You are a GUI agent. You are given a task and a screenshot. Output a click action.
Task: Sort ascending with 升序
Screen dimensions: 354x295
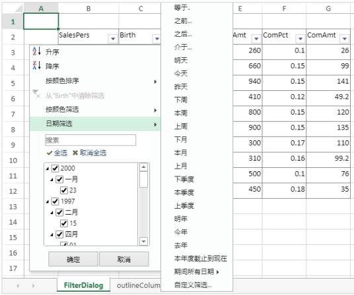coord(95,52)
